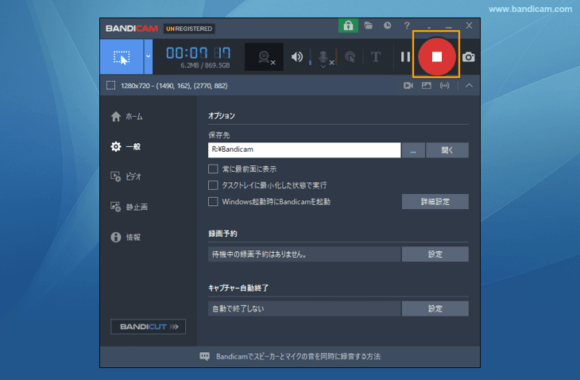Click the recording timer display
The height and width of the screenshot is (380, 580).
coord(198,53)
